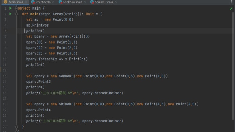This screenshot has width=235, height=132.
Task: Close the Point.scala tab
Action: click(53, 2)
